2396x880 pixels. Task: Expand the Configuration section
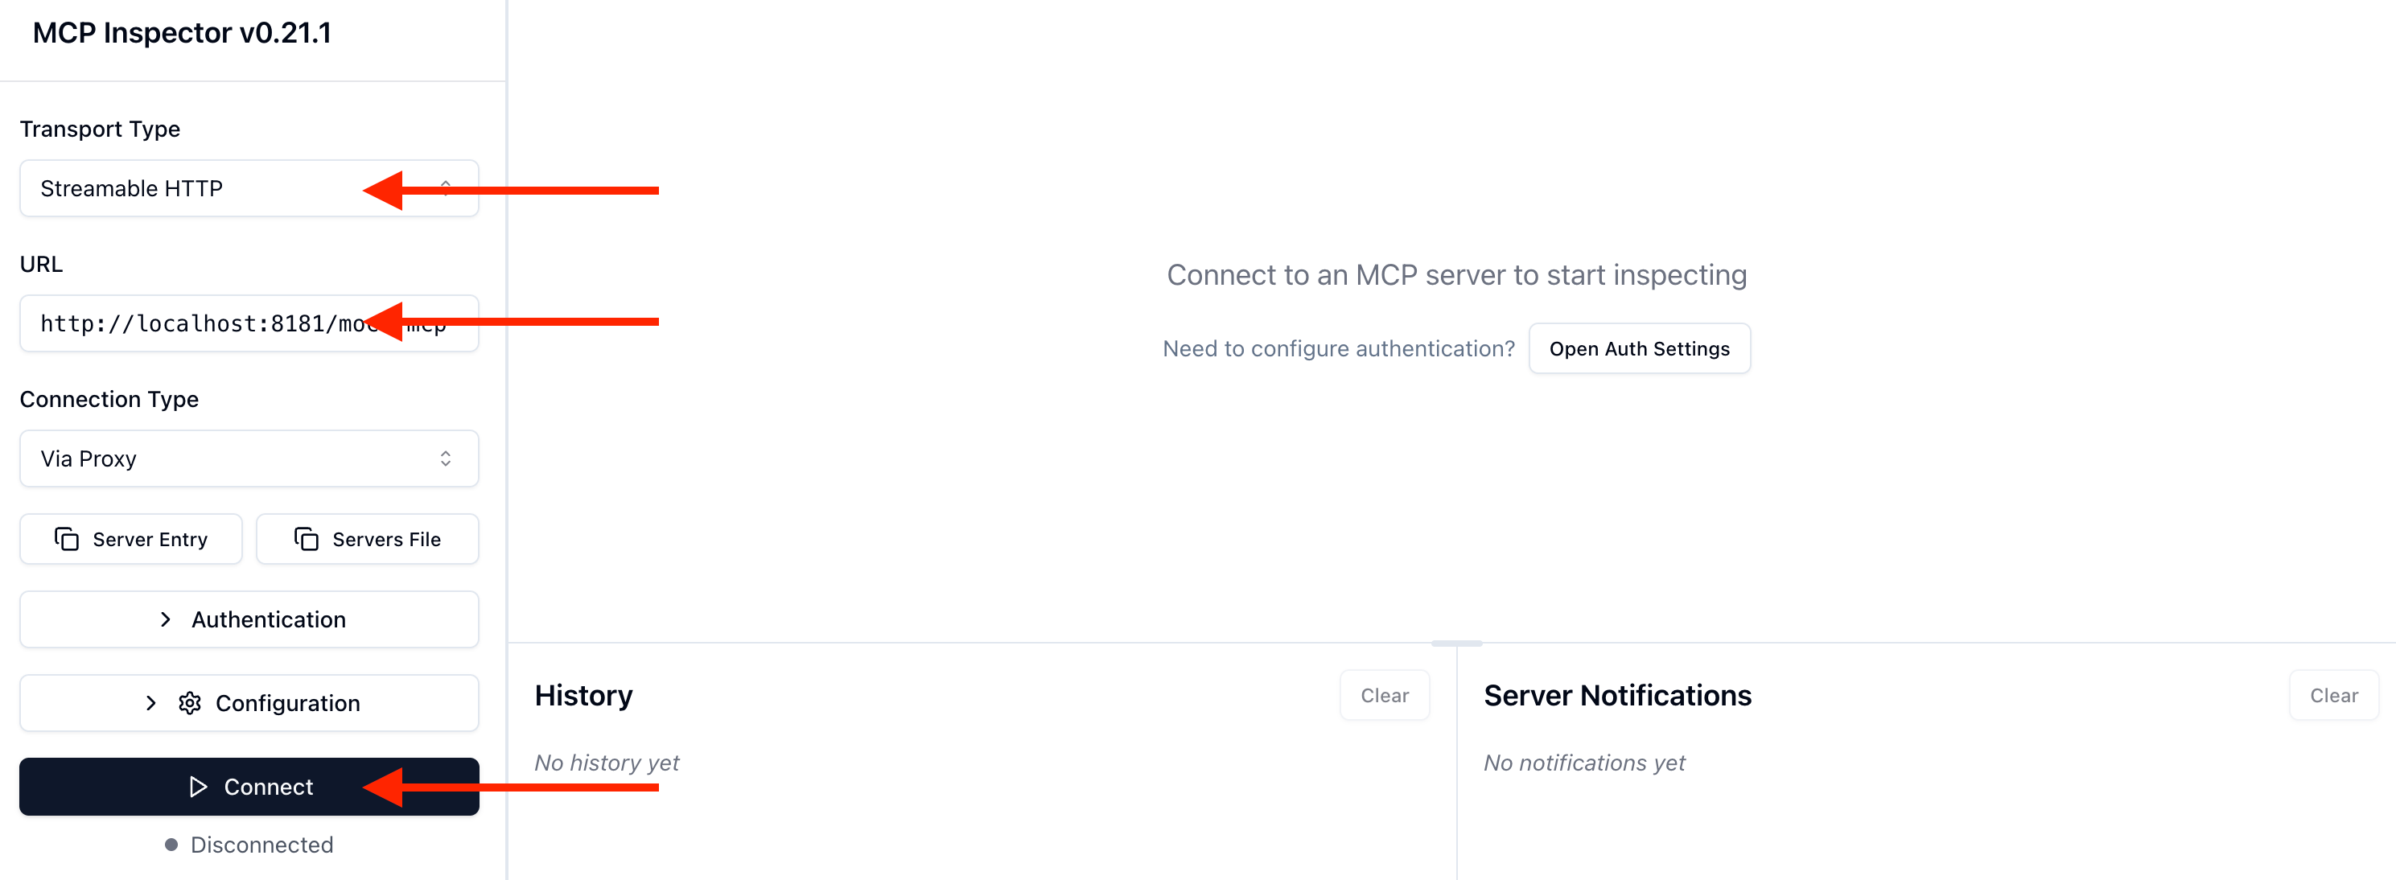[x=249, y=703]
